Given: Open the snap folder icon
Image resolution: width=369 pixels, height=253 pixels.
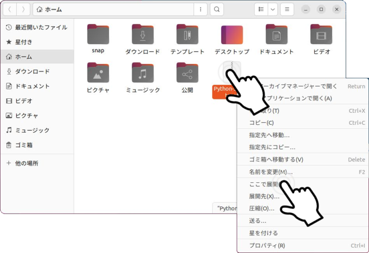Looking at the screenshot, I should (x=98, y=34).
